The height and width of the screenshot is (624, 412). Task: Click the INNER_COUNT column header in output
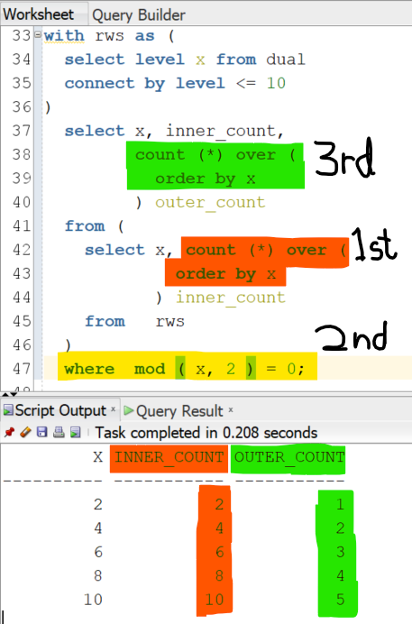169,457
